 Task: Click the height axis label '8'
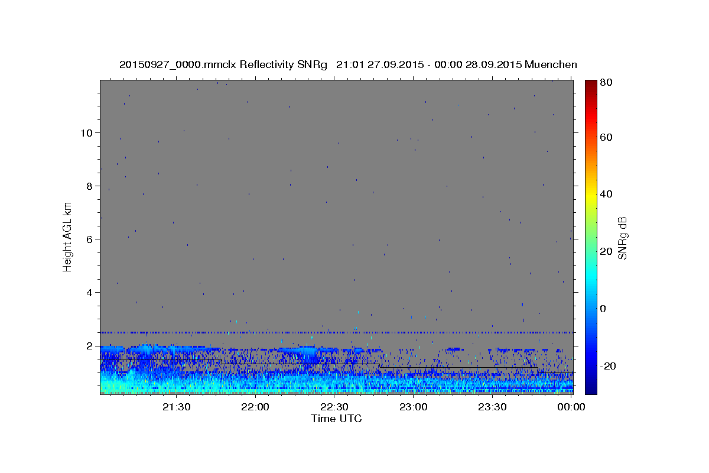coord(89,186)
